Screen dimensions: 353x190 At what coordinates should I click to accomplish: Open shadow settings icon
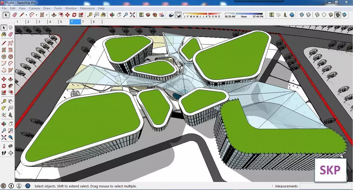pos(171,15)
